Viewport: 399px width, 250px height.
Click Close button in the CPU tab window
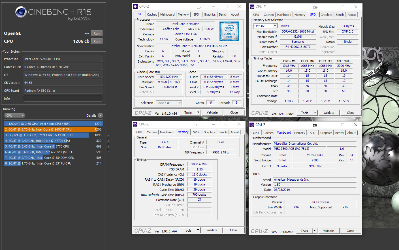coord(234,112)
